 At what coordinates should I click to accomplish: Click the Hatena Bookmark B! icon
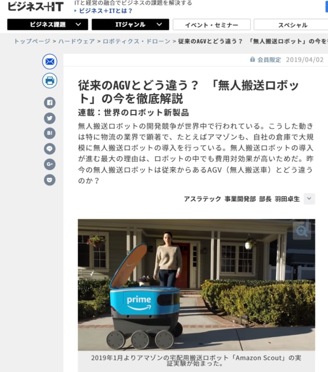coord(49,133)
